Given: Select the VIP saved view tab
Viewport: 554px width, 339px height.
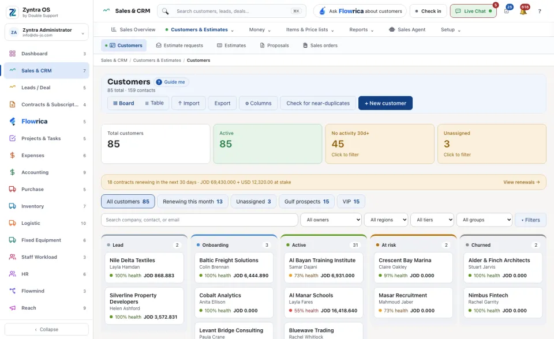Looking at the screenshot, I should [x=351, y=201].
